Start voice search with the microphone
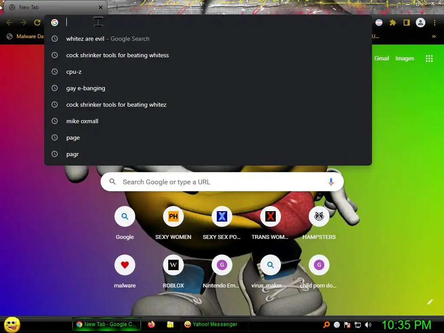Screen dimensions: 444x333 pos(331,182)
